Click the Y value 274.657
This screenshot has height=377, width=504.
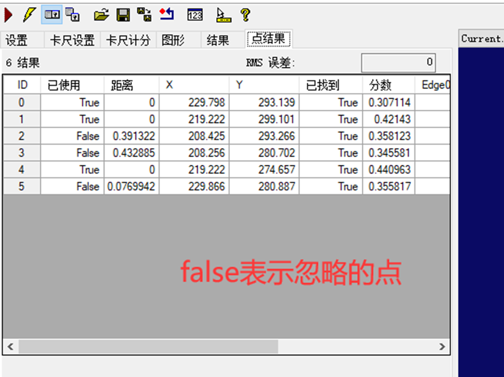coord(264,170)
